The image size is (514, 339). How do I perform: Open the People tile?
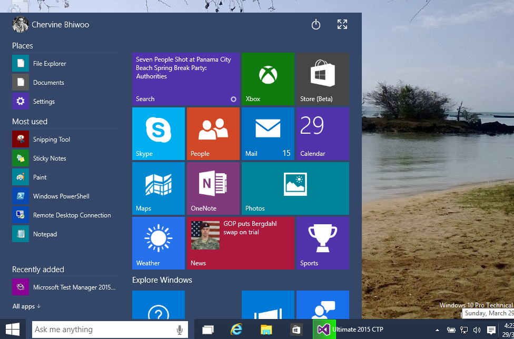(213, 134)
